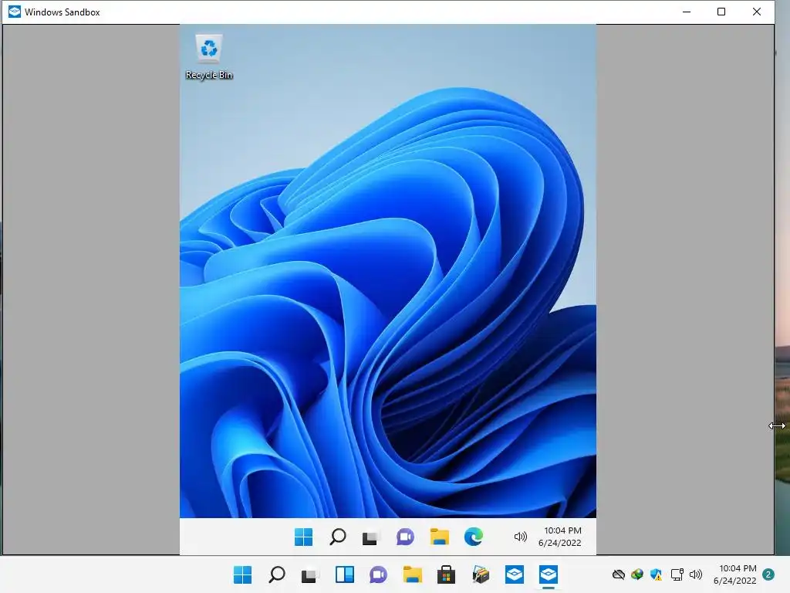Open Windows Security shield tray icon
Image resolution: width=790 pixels, height=593 pixels.
[656, 574]
